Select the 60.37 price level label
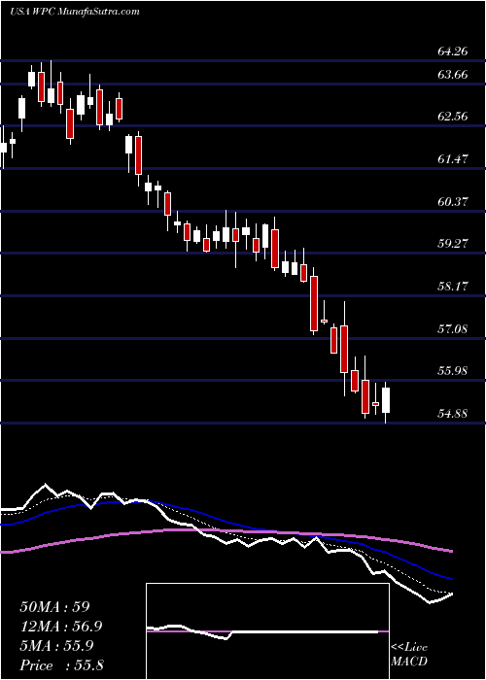 click(x=453, y=202)
